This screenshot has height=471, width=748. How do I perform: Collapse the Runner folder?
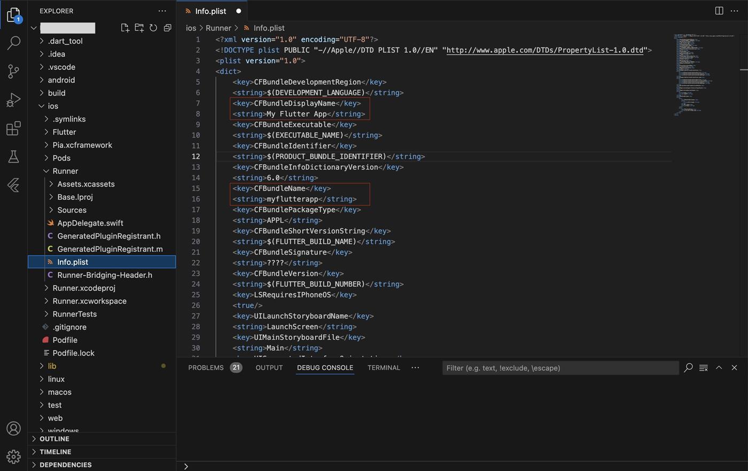[x=102, y=171]
